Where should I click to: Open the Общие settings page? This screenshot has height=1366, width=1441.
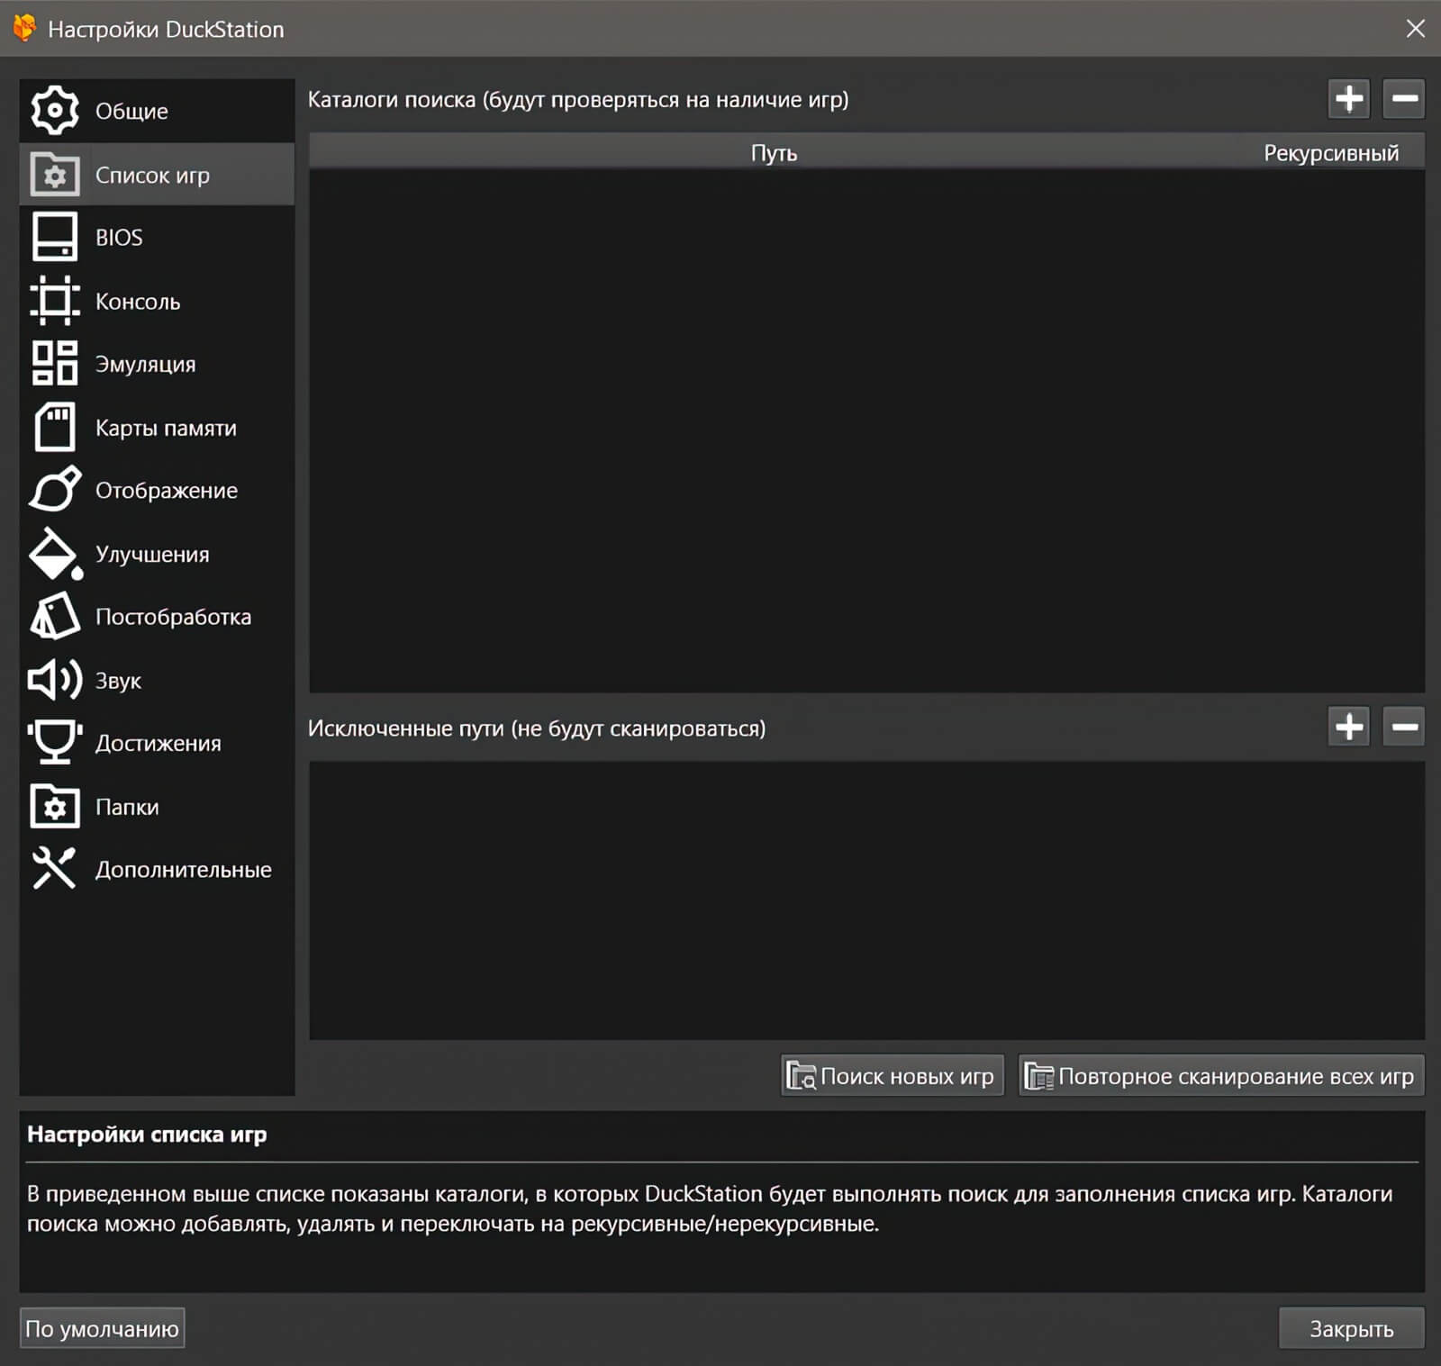tap(157, 111)
